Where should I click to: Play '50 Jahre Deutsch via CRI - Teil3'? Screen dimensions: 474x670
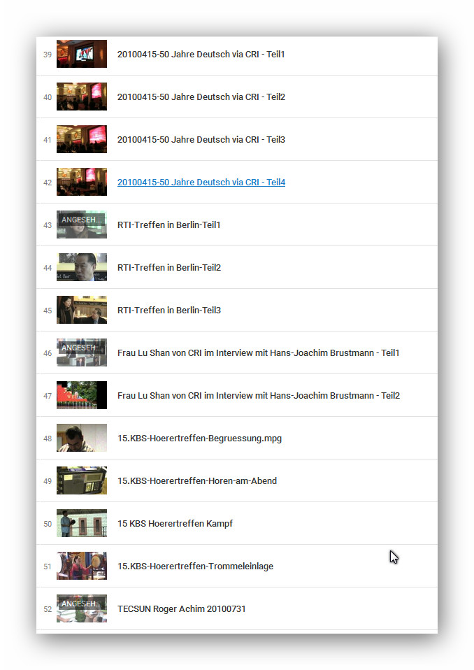[201, 140]
